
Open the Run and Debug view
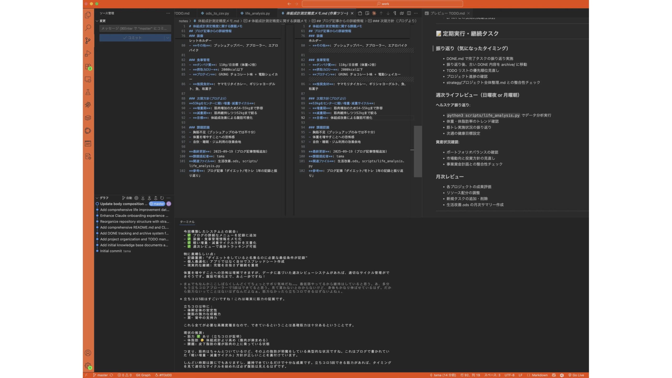coord(88,54)
